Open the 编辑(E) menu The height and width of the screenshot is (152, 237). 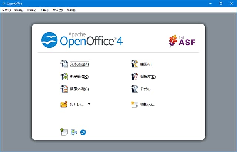[19, 10]
